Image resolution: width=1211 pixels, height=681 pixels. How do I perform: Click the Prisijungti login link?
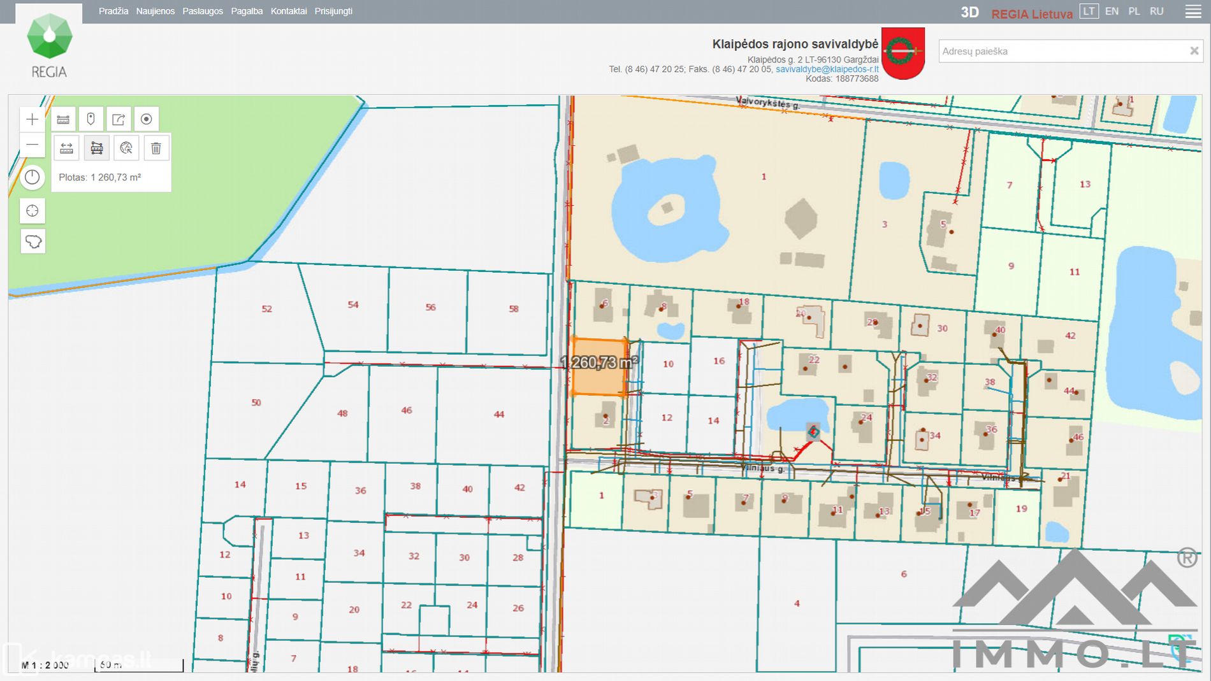[x=333, y=11]
